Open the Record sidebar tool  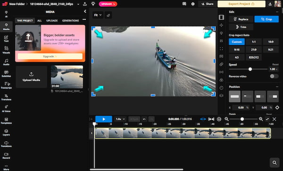tap(6, 155)
